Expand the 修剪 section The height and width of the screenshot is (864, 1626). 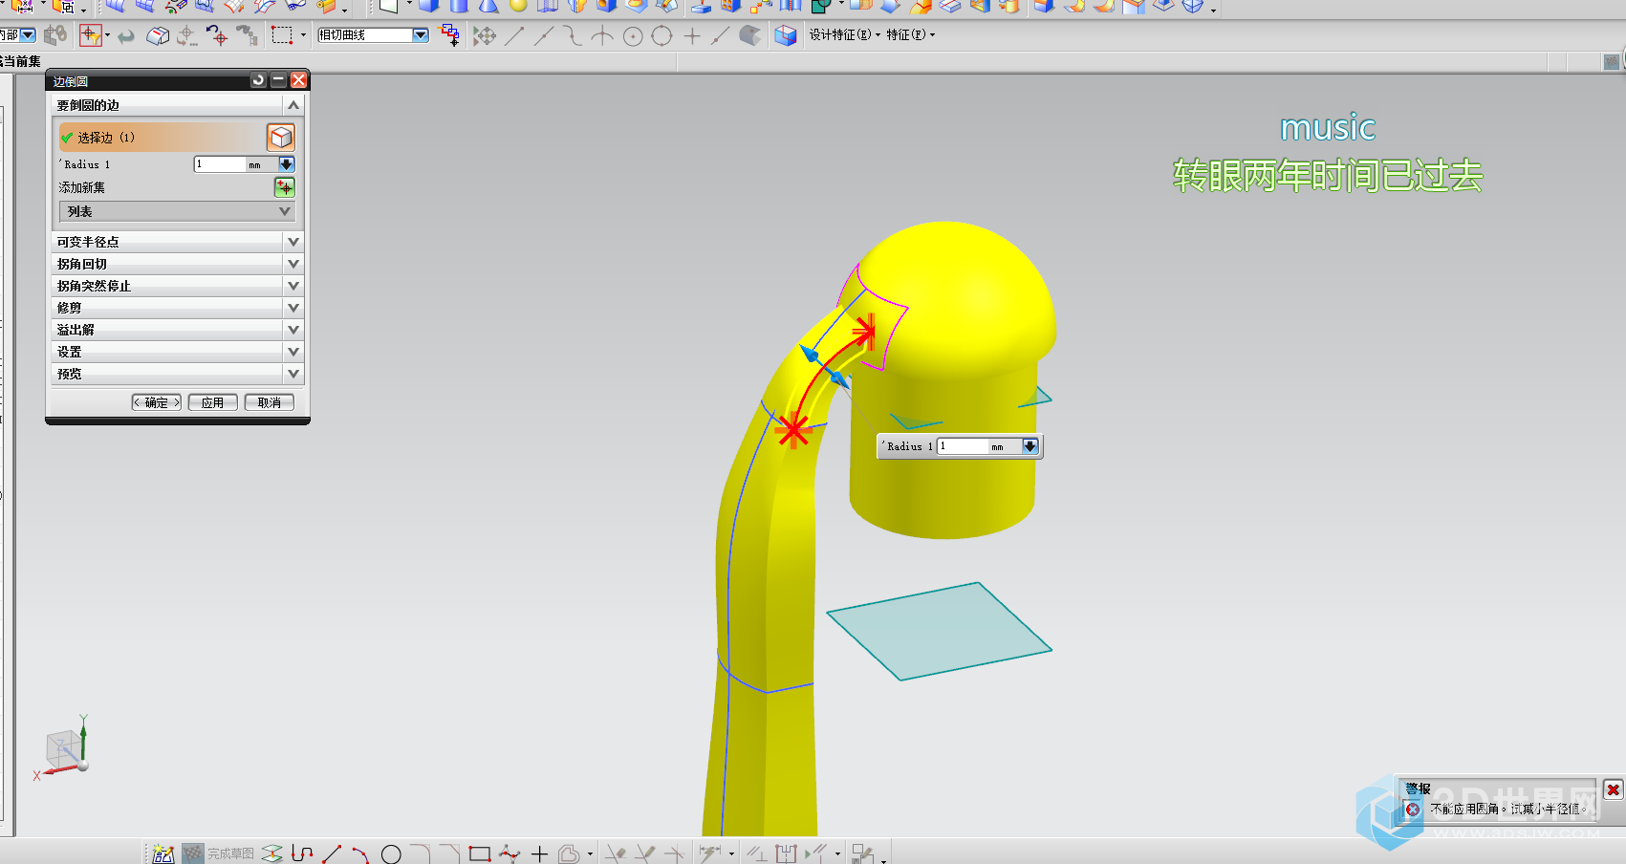177,308
